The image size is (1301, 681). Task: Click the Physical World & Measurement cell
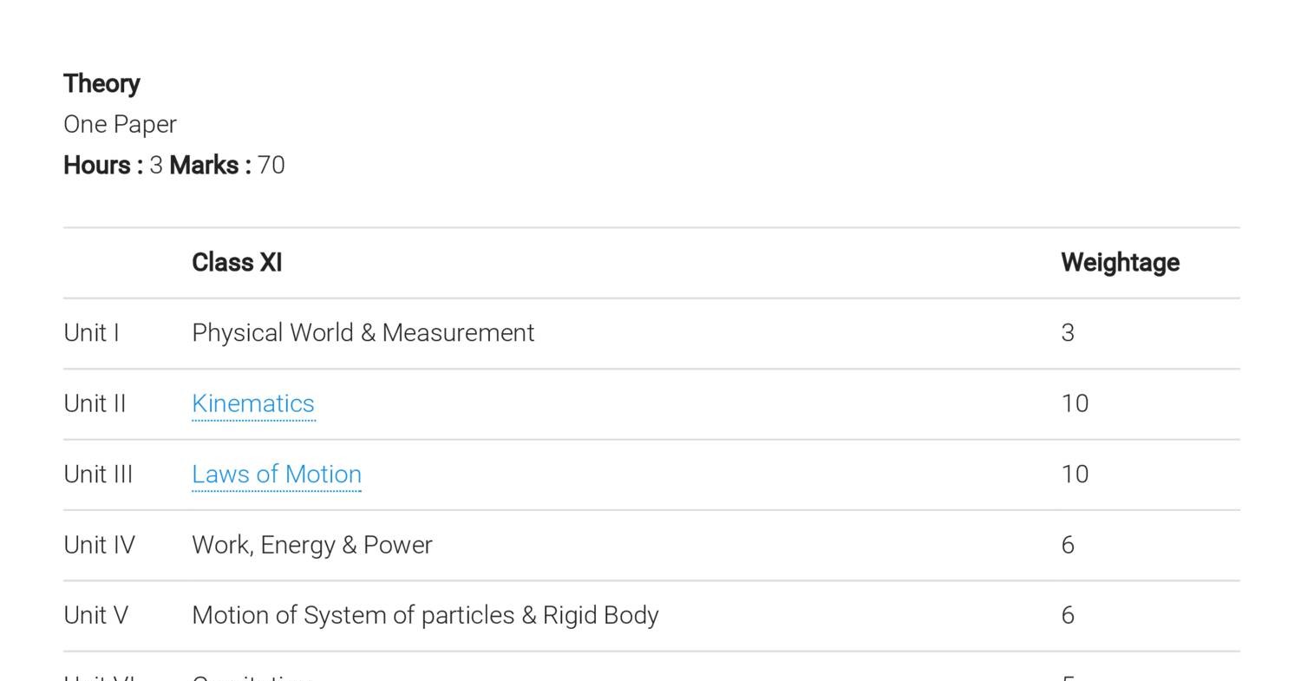[x=363, y=333]
